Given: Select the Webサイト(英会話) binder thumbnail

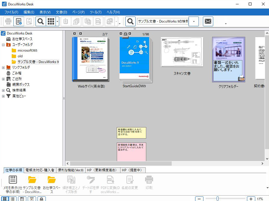Looking at the screenshot, I should (91, 59).
